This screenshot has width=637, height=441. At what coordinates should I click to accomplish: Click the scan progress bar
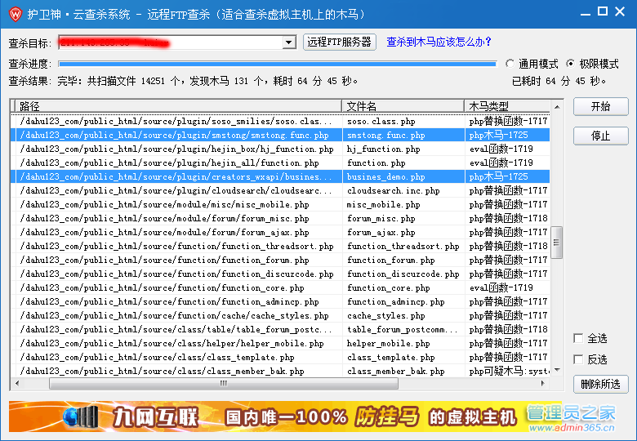pos(278,64)
